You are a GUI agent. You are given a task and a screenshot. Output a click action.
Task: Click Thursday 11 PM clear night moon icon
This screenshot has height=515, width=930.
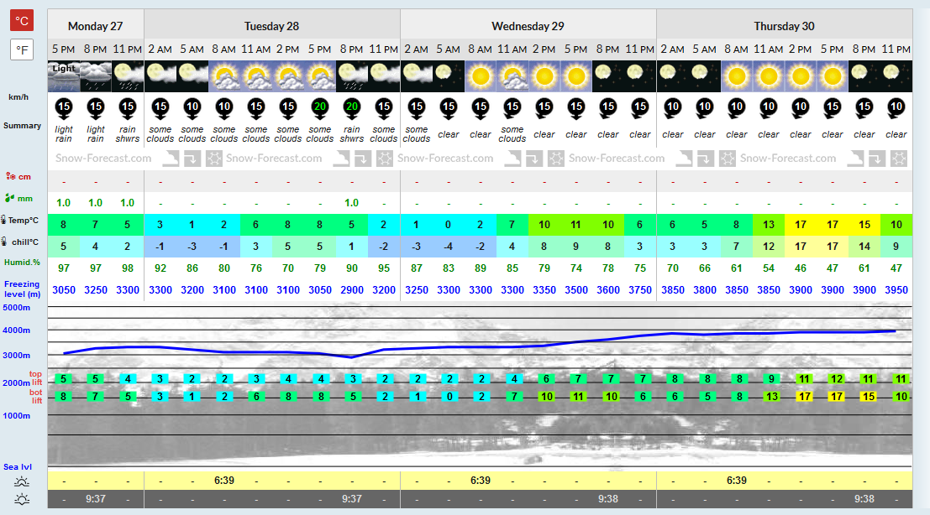pos(896,76)
